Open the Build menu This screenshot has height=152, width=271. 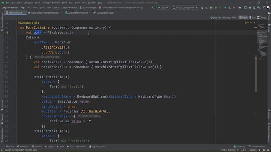pos(64,3)
